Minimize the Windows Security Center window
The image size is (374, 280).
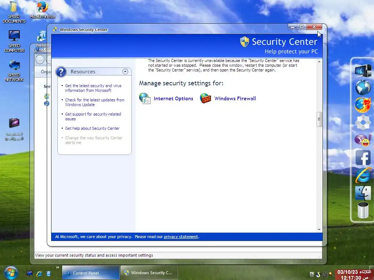click(x=293, y=27)
